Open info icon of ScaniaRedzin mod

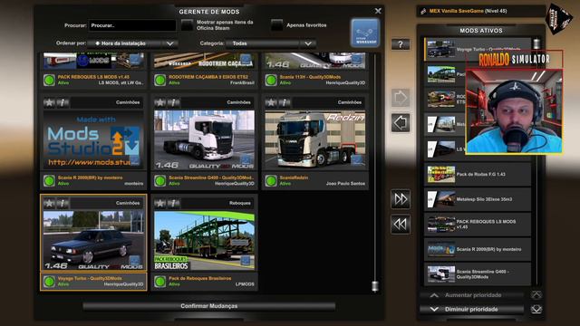[x=285, y=102]
